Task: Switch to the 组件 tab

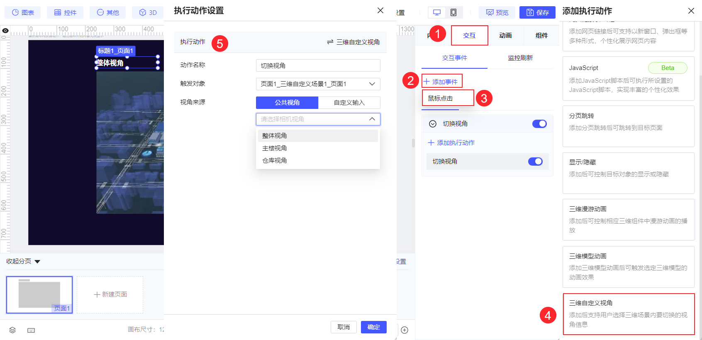Action: pos(541,35)
